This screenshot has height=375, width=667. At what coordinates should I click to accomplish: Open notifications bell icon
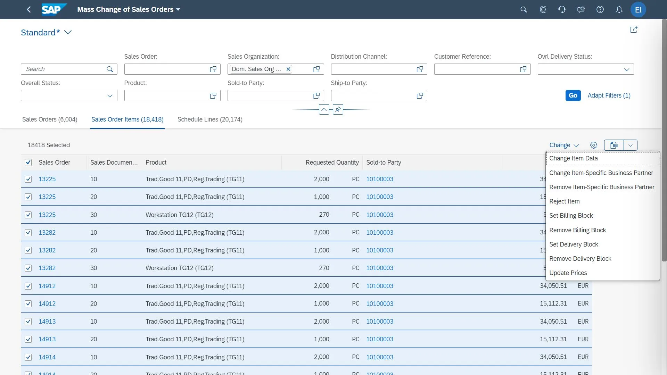[619, 9]
